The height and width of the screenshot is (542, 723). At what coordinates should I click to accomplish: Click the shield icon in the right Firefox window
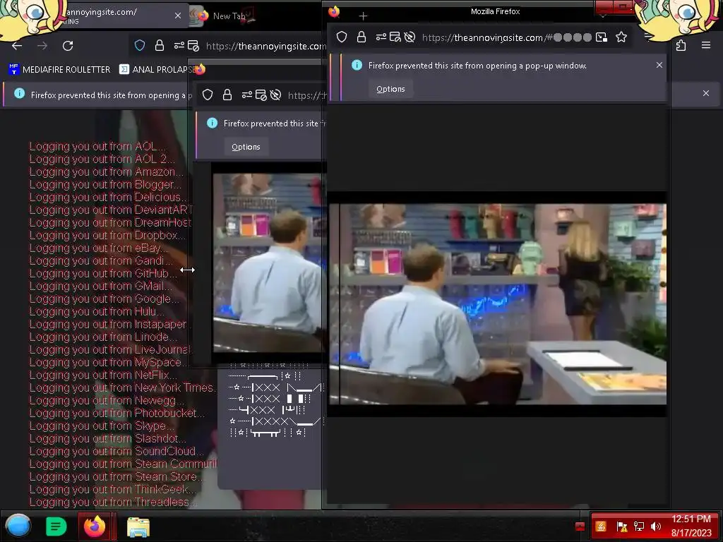[342, 37]
